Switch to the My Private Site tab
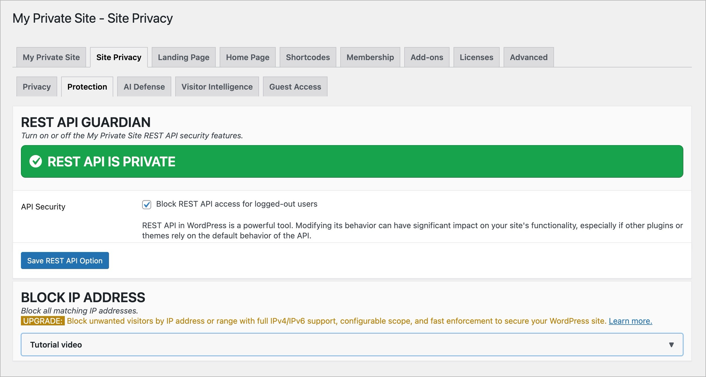The width and height of the screenshot is (706, 377). click(x=51, y=57)
